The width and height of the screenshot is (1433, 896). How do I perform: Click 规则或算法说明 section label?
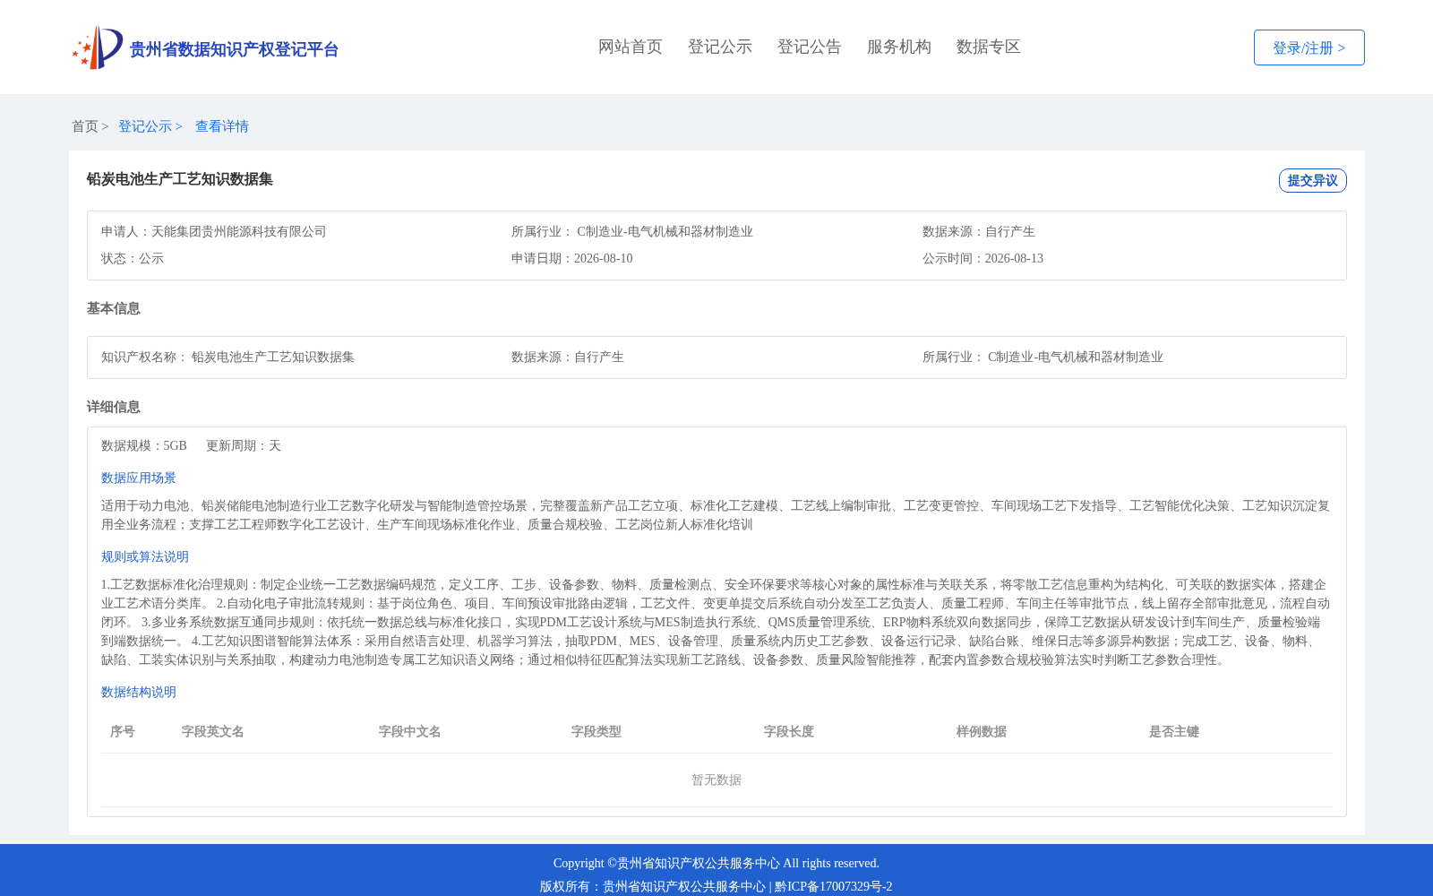click(145, 557)
